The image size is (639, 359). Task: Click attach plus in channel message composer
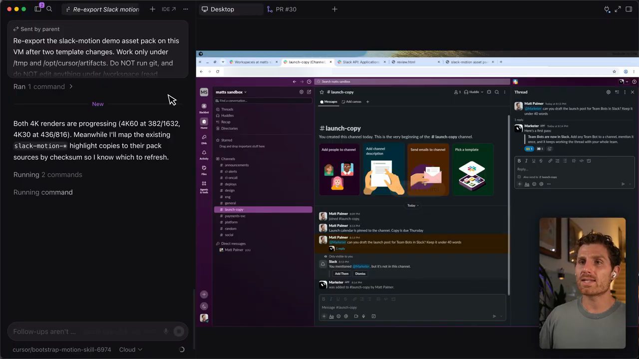pyautogui.click(x=324, y=316)
